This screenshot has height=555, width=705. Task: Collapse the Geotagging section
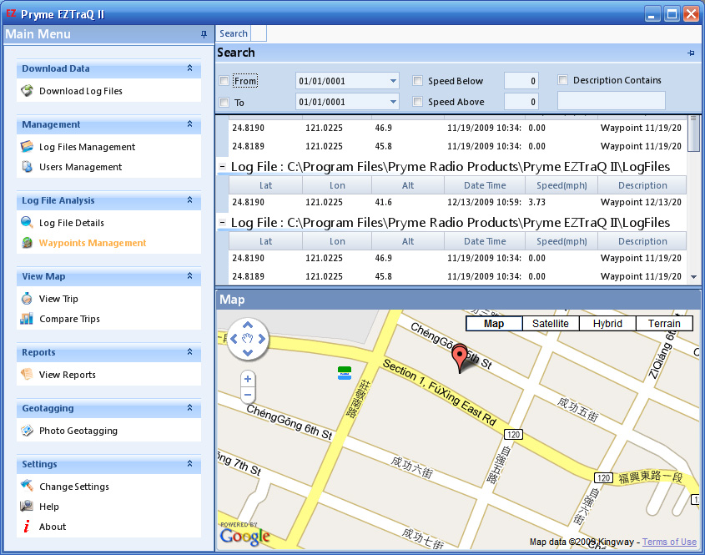pos(189,408)
